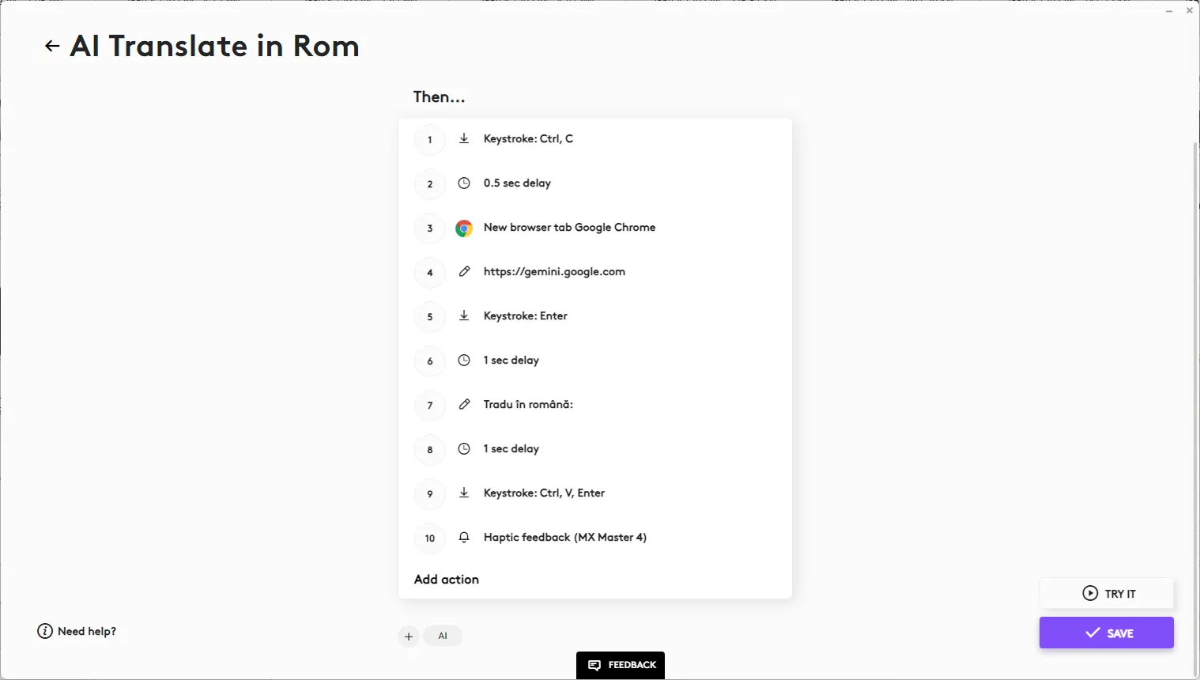Click the keystroke icon for Enter step
Screen dimensions: 1200x680
464,316
